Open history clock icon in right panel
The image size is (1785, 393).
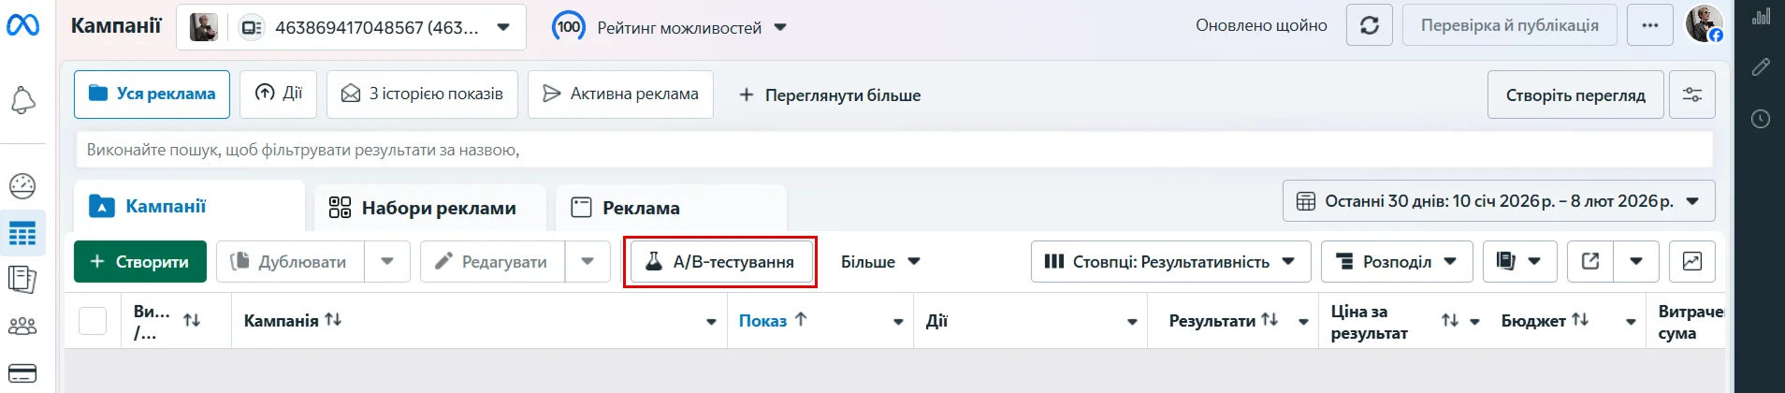(1761, 119)
